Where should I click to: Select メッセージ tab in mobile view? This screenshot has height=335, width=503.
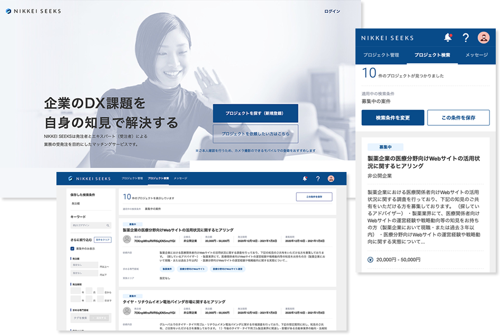[x=476, y=55]
